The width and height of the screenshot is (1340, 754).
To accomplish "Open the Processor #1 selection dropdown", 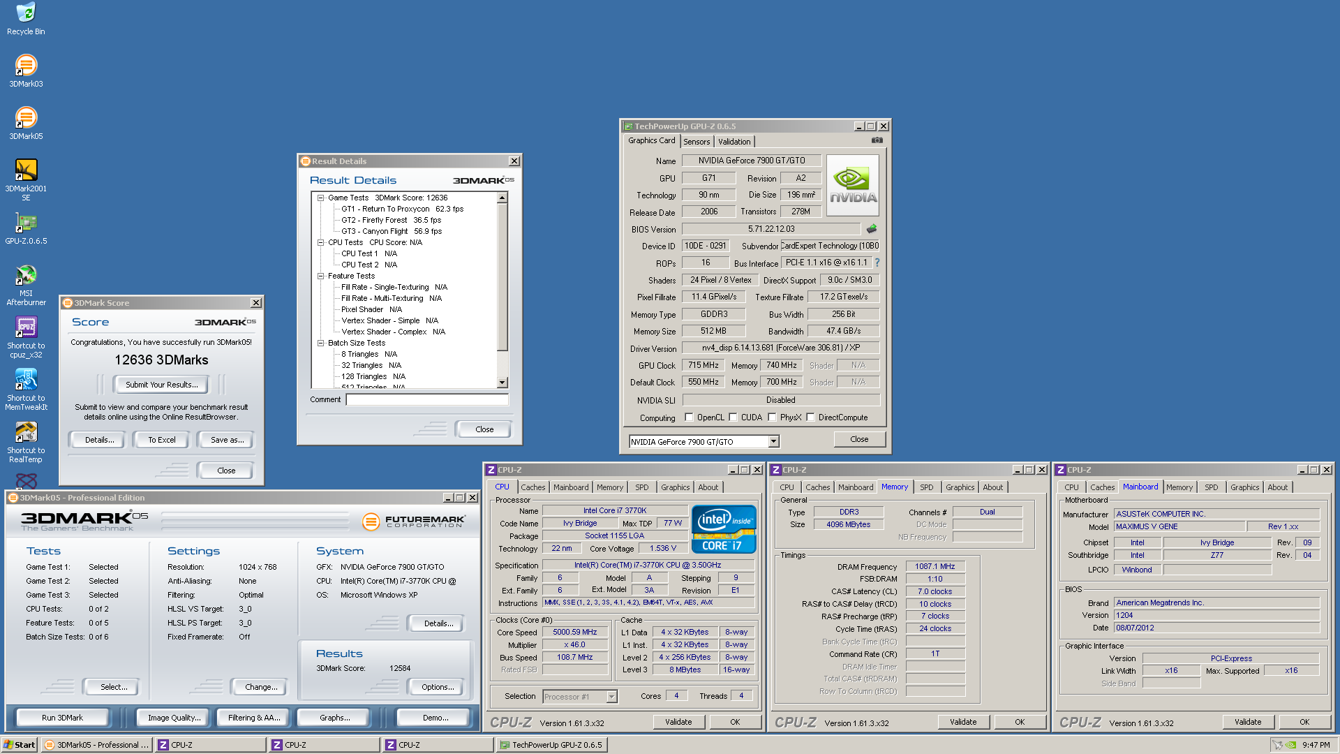I will click(611, 696).
